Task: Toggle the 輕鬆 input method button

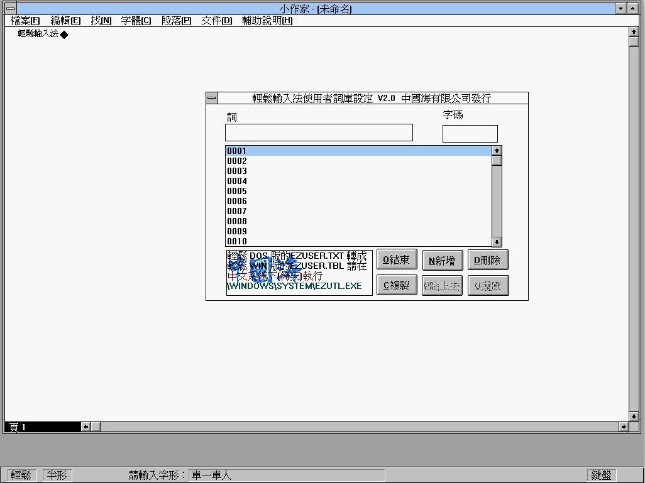Action: point(21,475)
